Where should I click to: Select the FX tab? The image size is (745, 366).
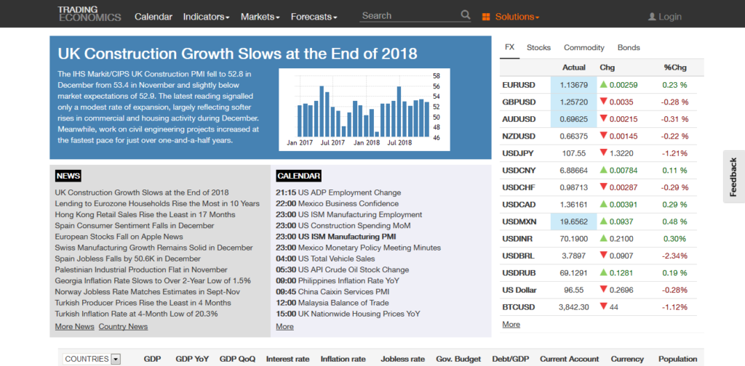pos(510,47)
